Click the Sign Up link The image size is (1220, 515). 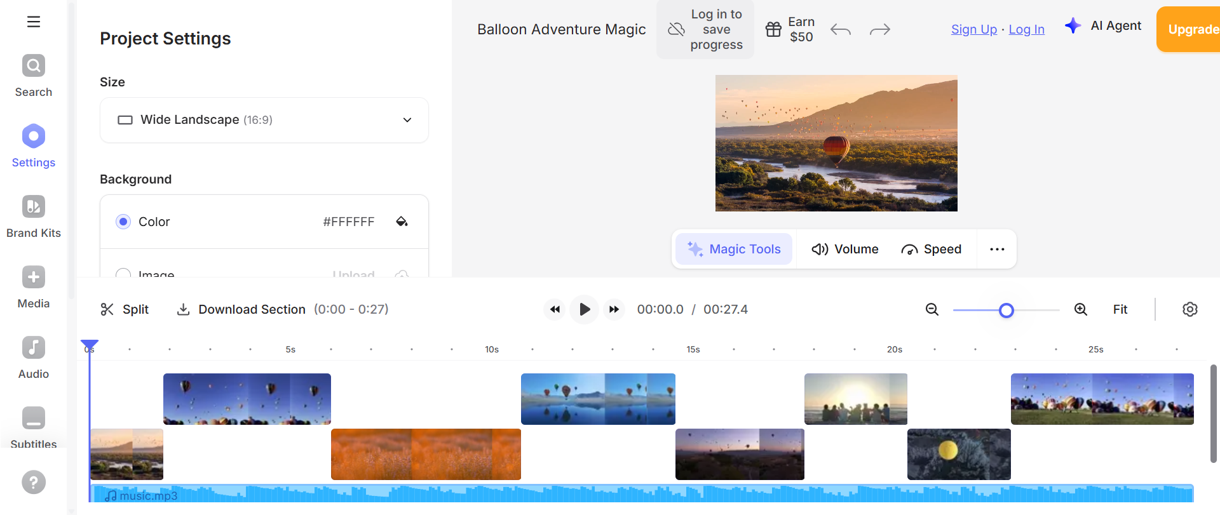point(974,29)
